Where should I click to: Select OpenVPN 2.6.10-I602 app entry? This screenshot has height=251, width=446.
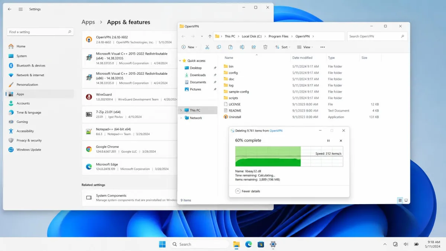[x=130, y=39]
